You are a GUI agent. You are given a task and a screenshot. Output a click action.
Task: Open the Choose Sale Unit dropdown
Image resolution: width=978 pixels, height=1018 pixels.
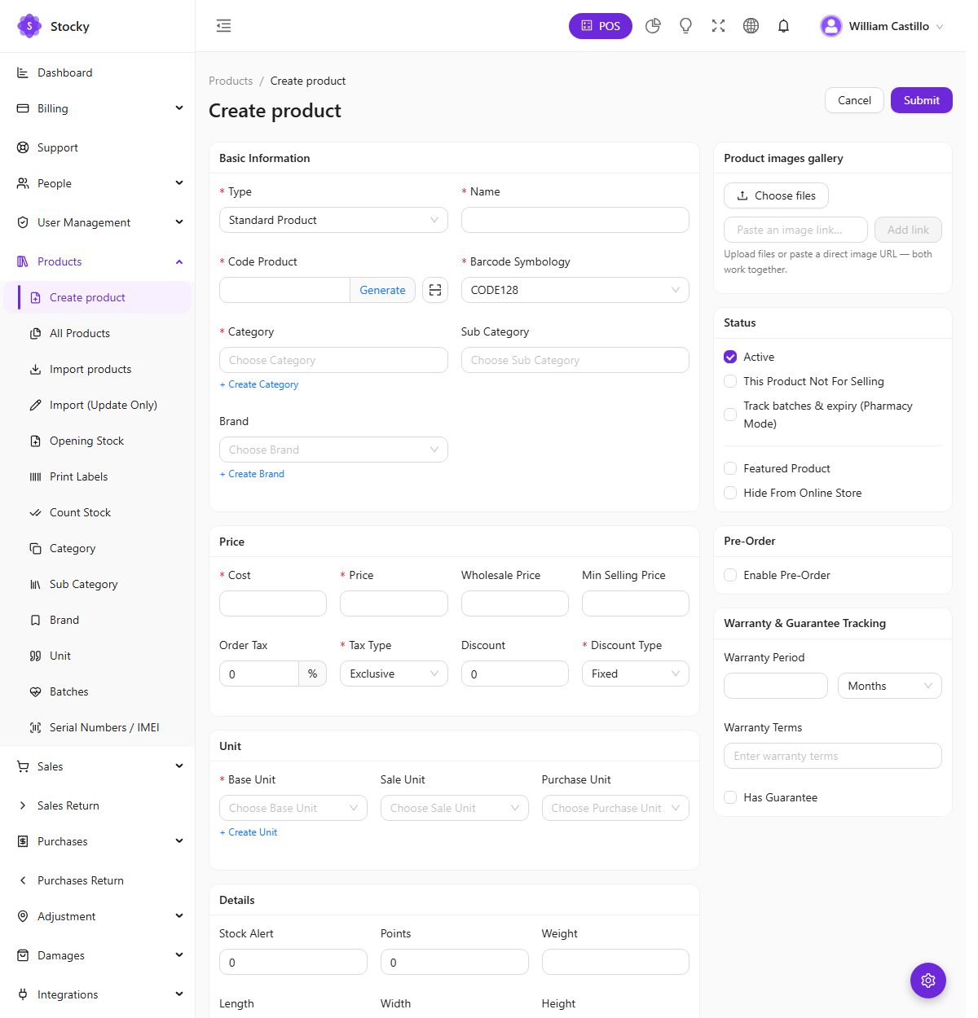[x=454, y=808]
